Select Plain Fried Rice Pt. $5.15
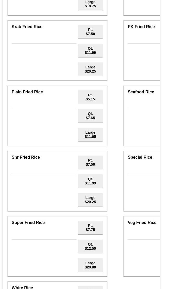 90,97
